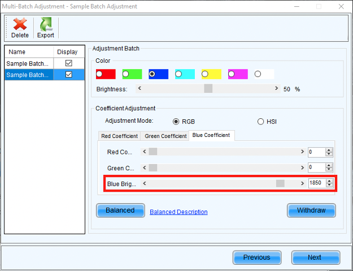This screenshot has width=353, height=271.
Task: Switch to the Green Coefficient tab
Action: tap(165, 136)
